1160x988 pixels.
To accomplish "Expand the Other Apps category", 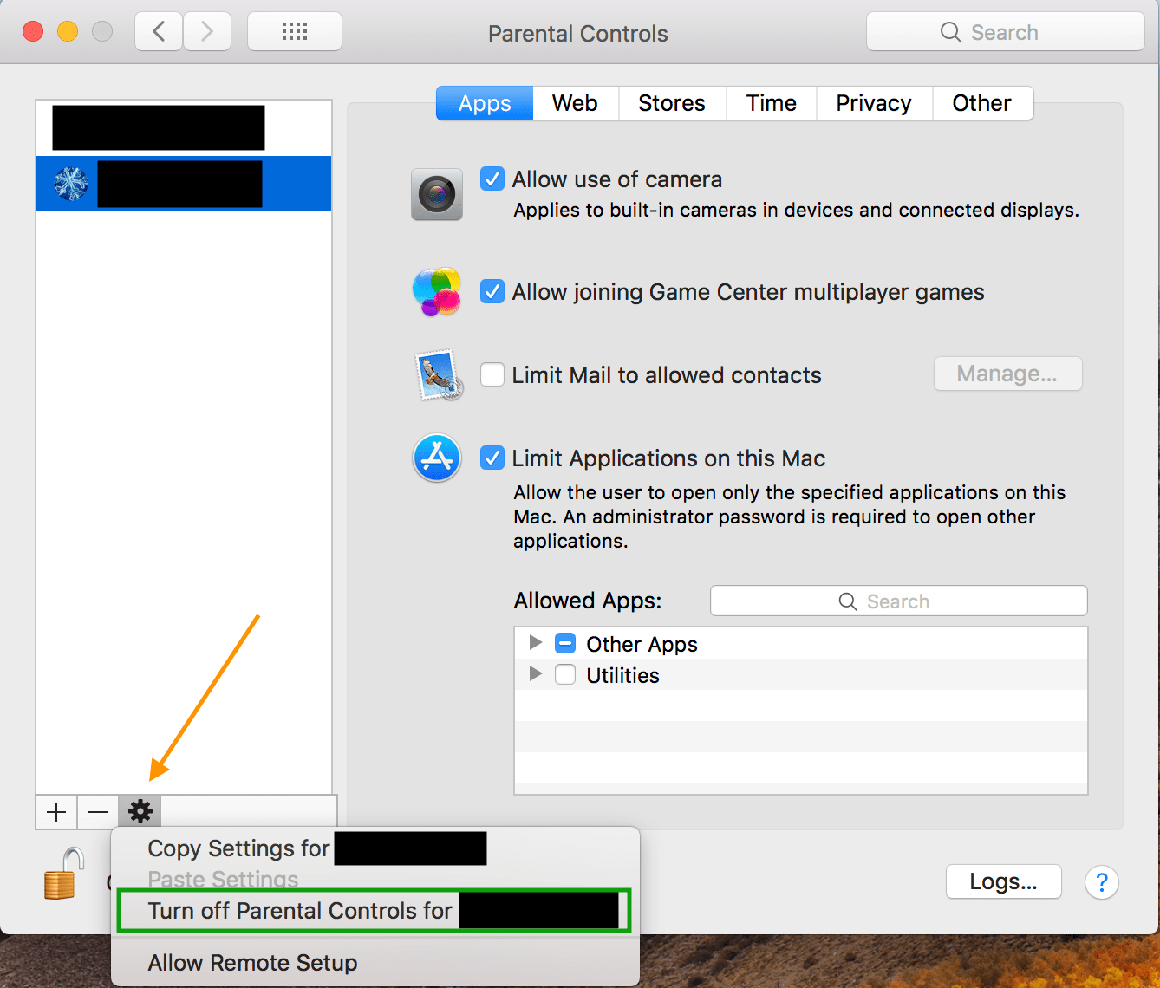I will point(536,643).
